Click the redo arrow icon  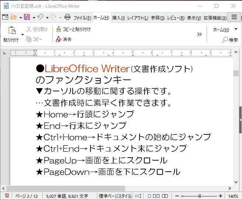tap(53, 17)
